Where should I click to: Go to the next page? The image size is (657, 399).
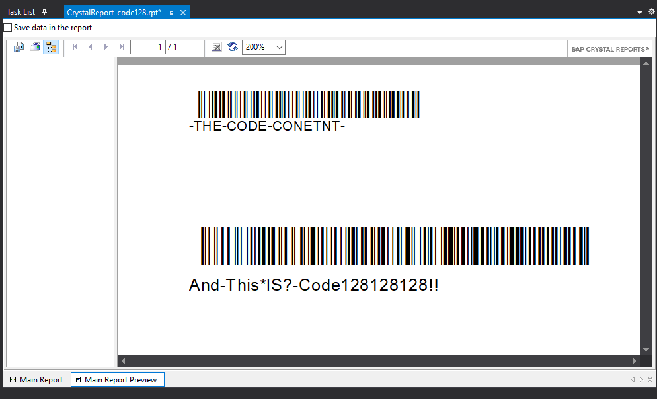coord(106,47)
